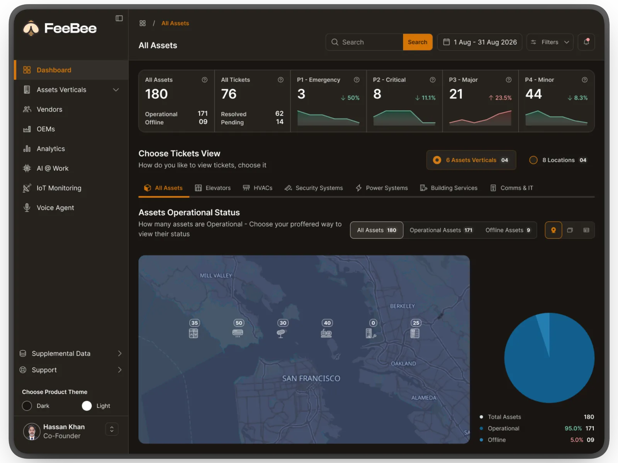Open IoT Monitoring page

(x=71, y=188)
